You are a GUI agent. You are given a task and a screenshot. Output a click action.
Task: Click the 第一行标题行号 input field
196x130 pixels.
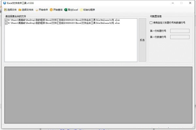click(x=180, y=31)
